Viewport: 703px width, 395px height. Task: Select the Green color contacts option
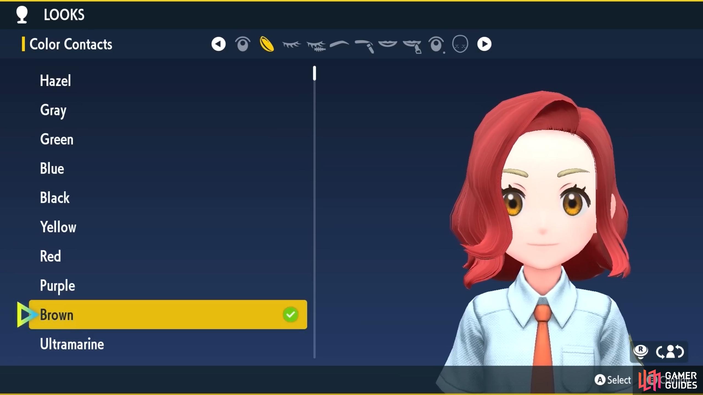[56, 139]
